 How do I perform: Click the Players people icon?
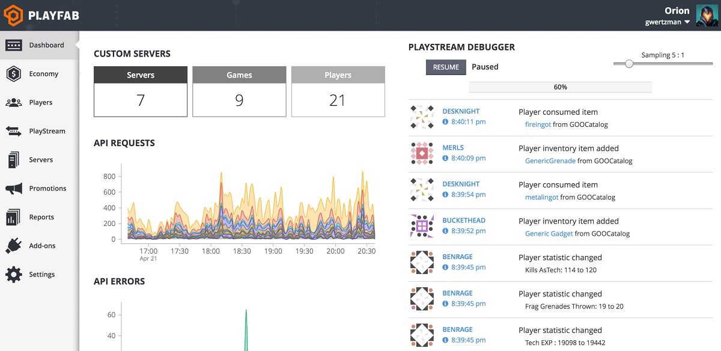pos(14,103)
